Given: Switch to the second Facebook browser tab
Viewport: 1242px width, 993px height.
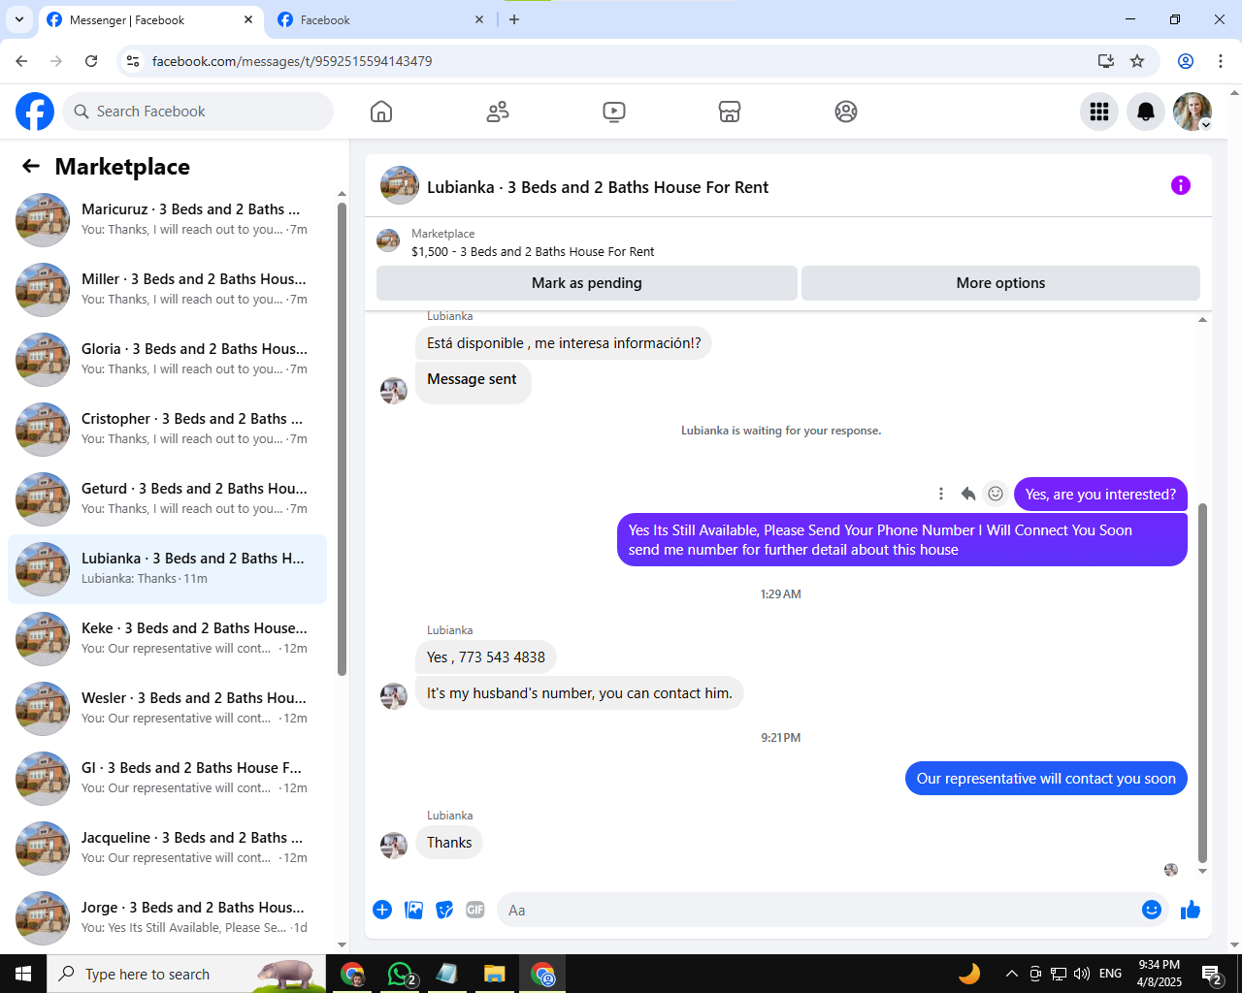Looking at the screenshot, I should pyautogui.click(x=381, y=19).
